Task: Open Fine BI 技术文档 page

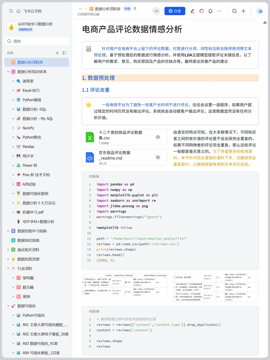Action: [36, 175]
